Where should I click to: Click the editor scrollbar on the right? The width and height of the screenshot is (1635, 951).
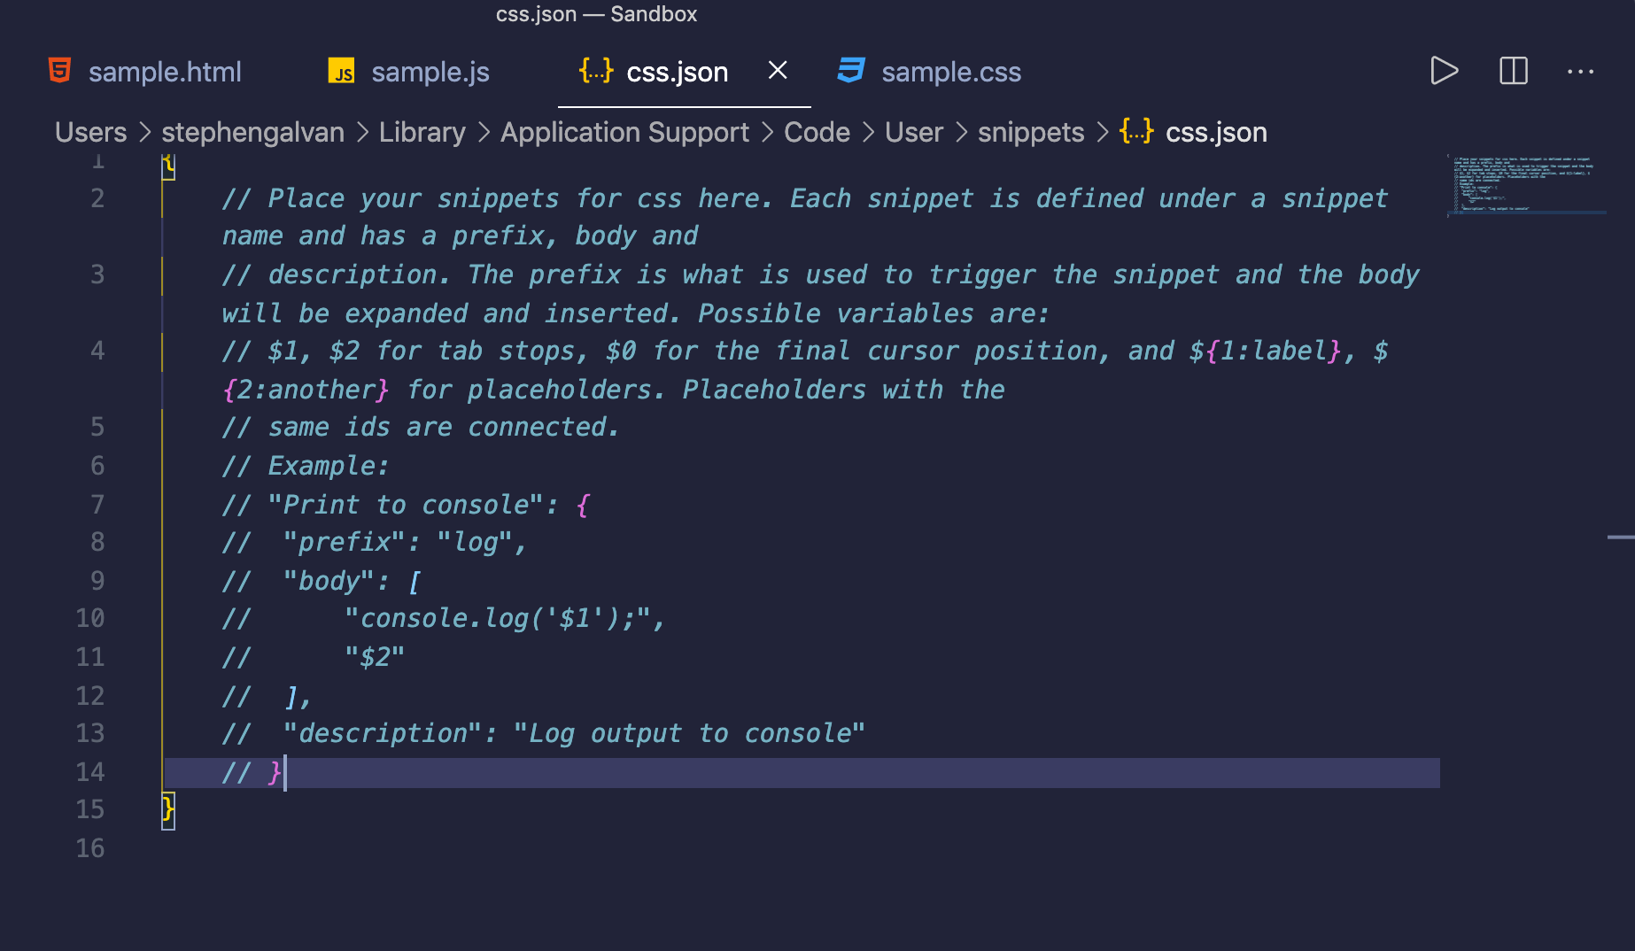click(x=1623, y=537)
